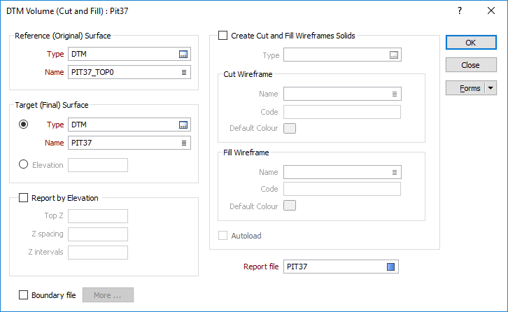
Task: Enable the Boundary file checkbox
Action: (x=23, y=295)
